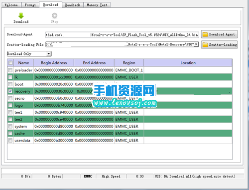
Task: Click folder icon on Scatter-loading button
Action: point(205,45)
